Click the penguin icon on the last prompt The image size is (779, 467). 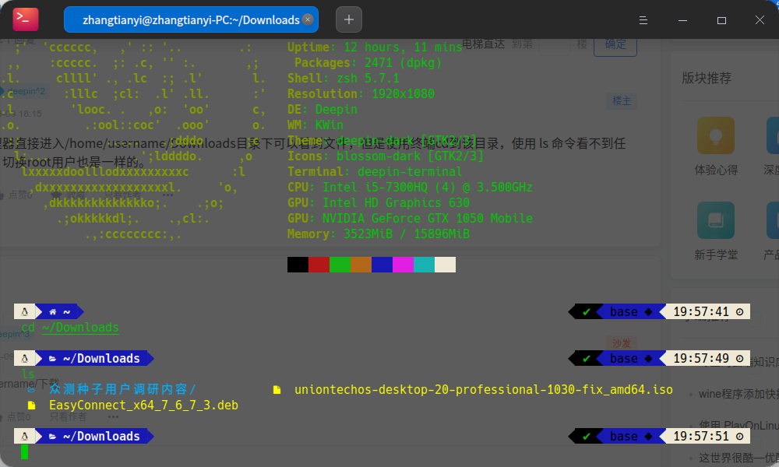24,436
